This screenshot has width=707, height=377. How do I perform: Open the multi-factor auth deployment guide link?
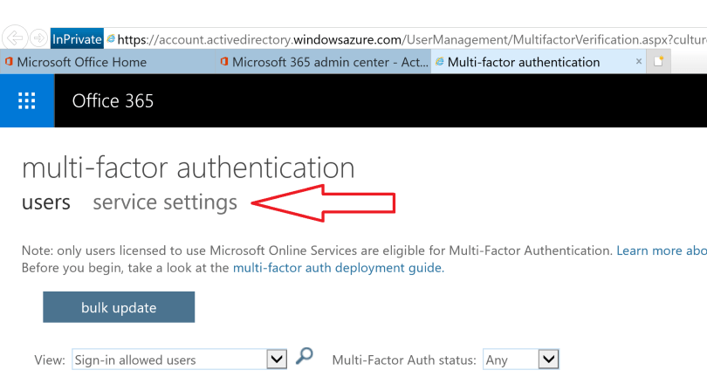[x=338, y=268]
